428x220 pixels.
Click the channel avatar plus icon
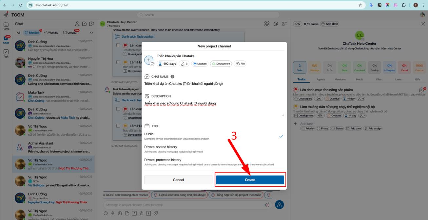149,60
